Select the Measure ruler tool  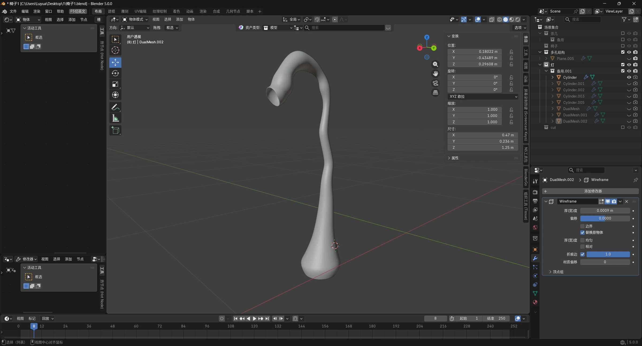click(115, 118)
